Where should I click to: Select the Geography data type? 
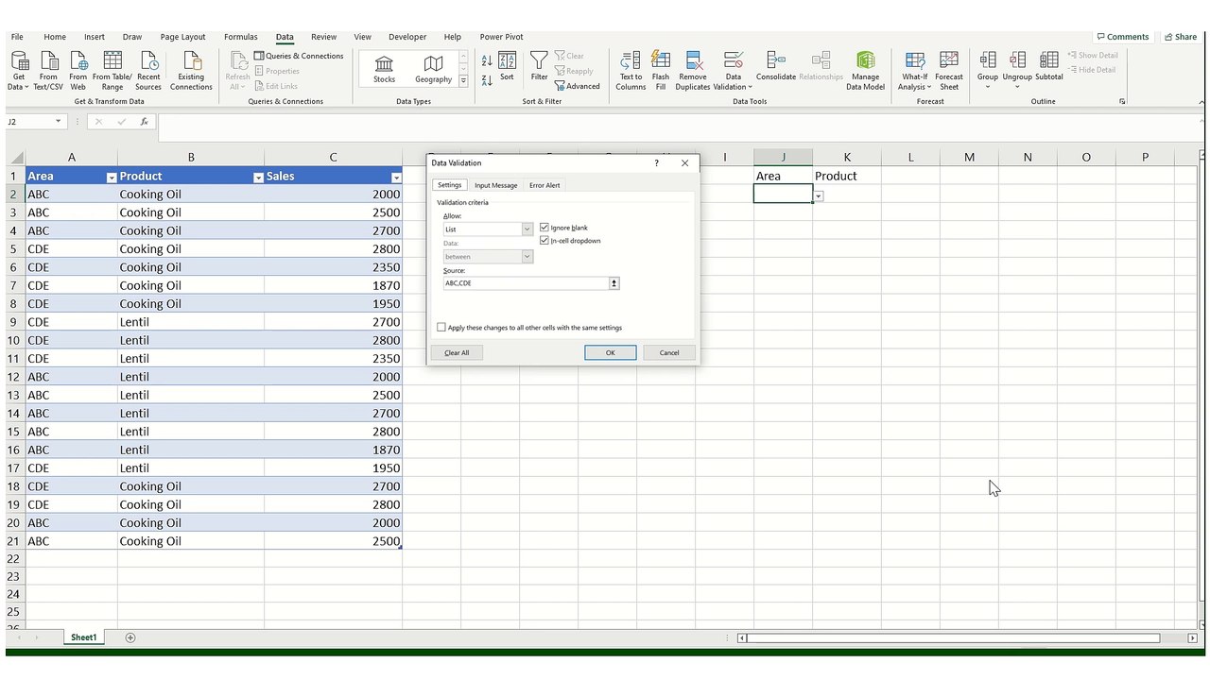pyautogui.click(x=433, y=69)
